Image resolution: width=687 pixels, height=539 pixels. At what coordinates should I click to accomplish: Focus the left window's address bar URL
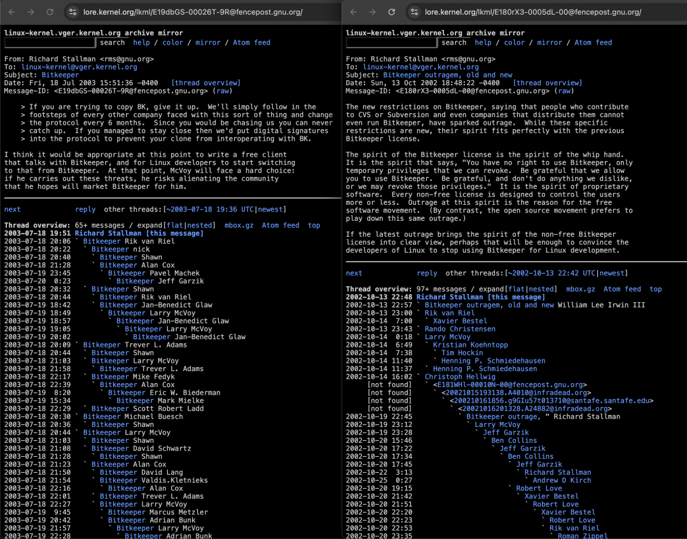click(193, 12)
